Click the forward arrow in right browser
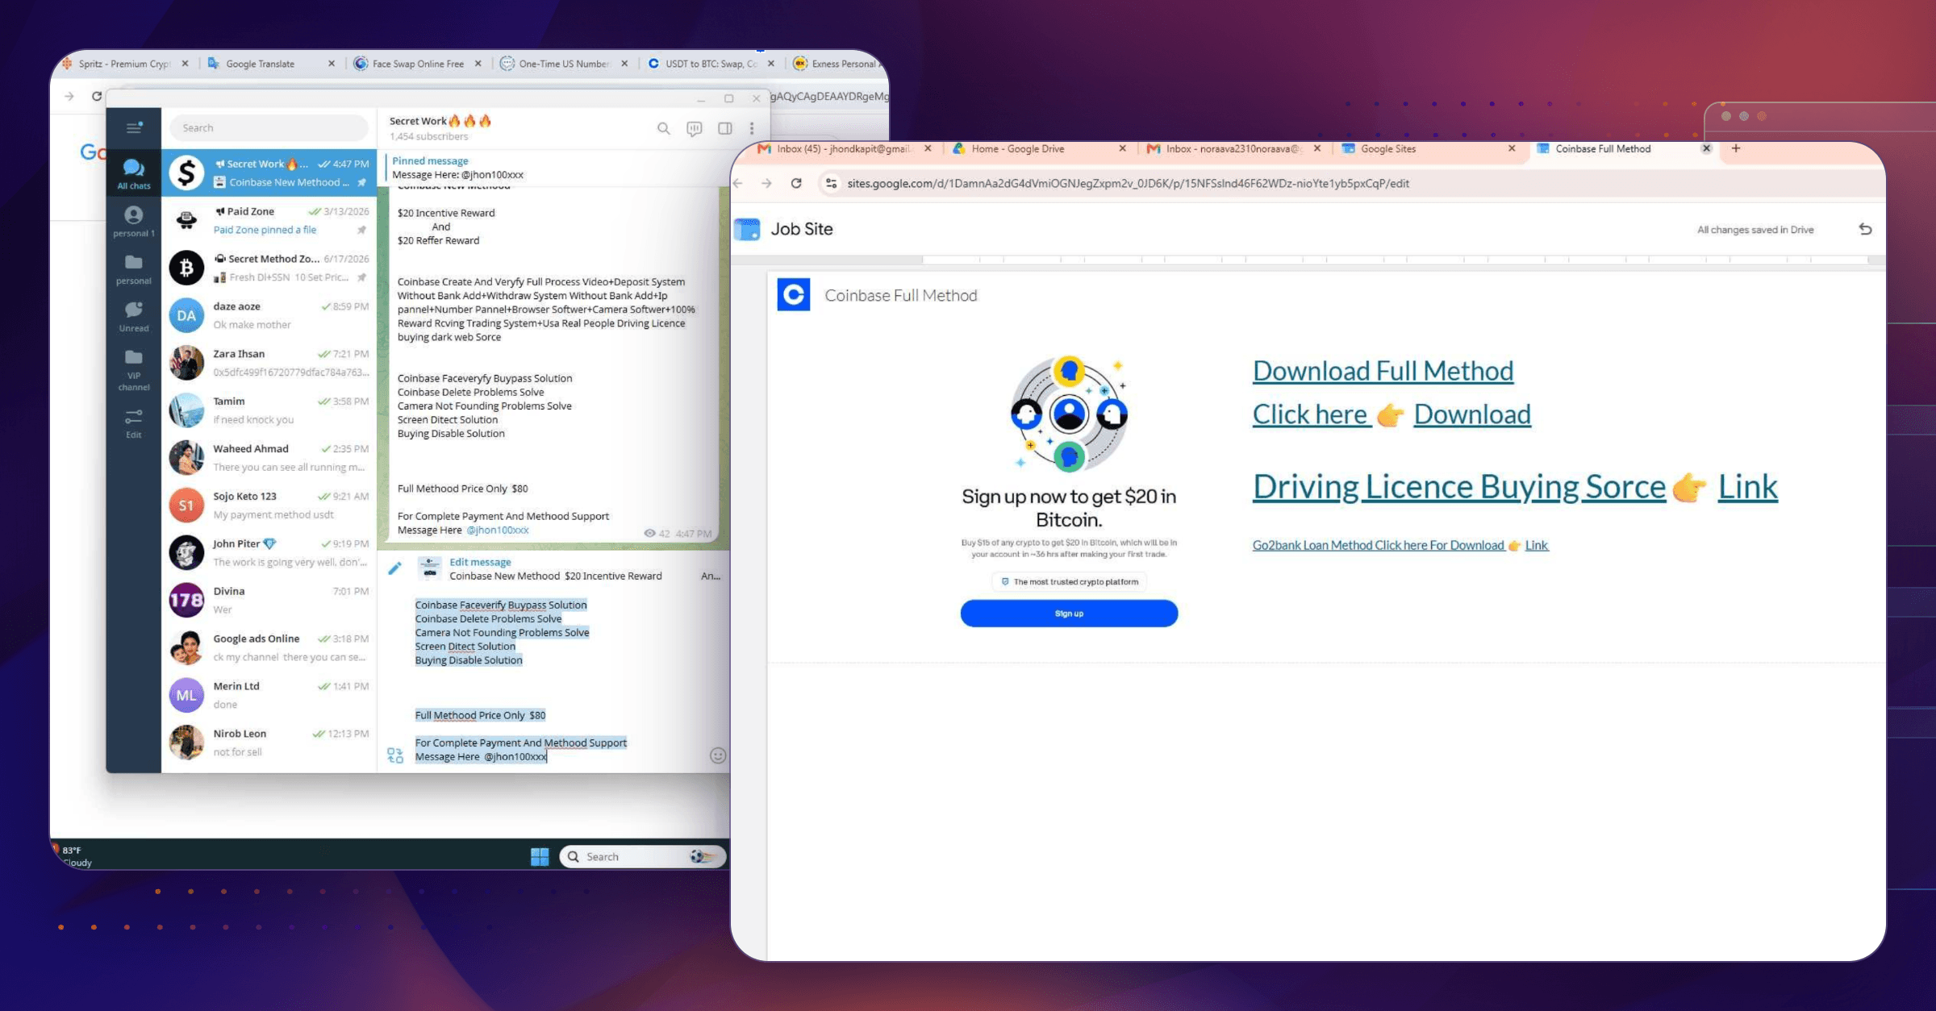1936x1011 pixels. tap(766, 183)
